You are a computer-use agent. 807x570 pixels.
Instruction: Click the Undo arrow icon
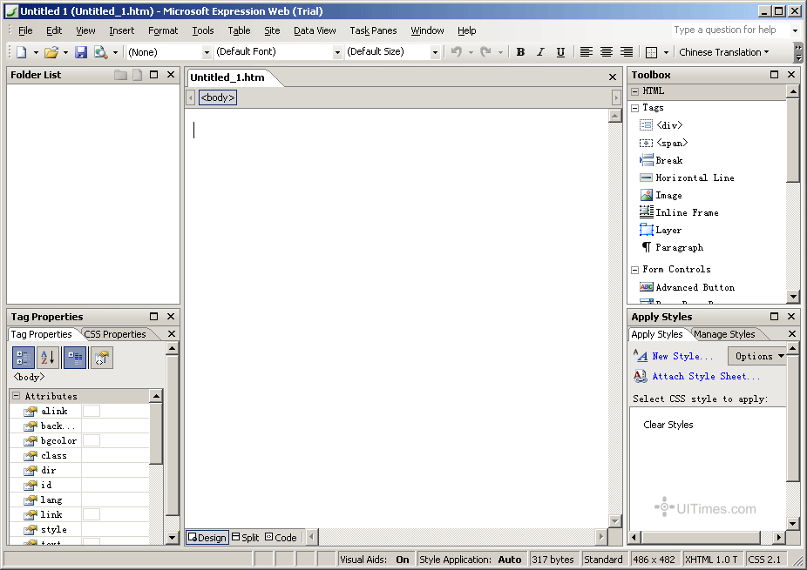click(457, 52)
